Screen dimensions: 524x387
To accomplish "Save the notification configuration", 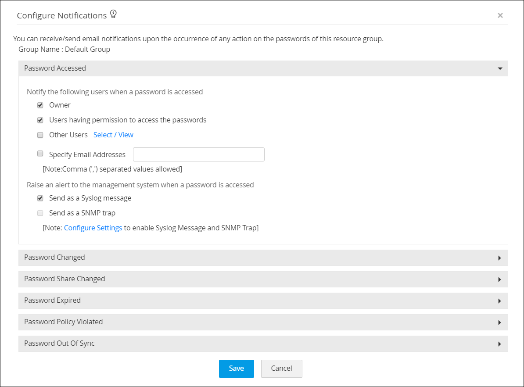I will [236, 369].
